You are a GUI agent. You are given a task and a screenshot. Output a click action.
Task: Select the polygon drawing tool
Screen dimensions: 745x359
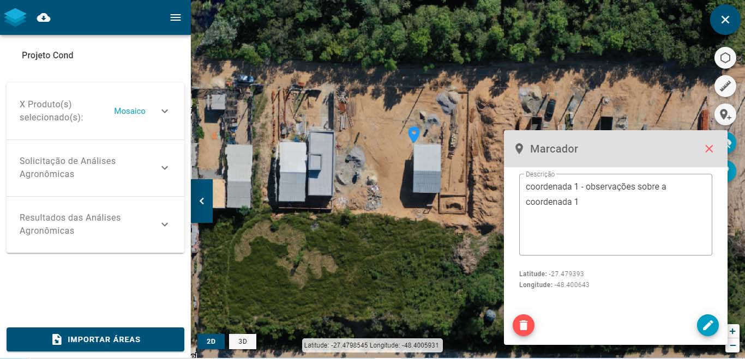click(725, 57)
